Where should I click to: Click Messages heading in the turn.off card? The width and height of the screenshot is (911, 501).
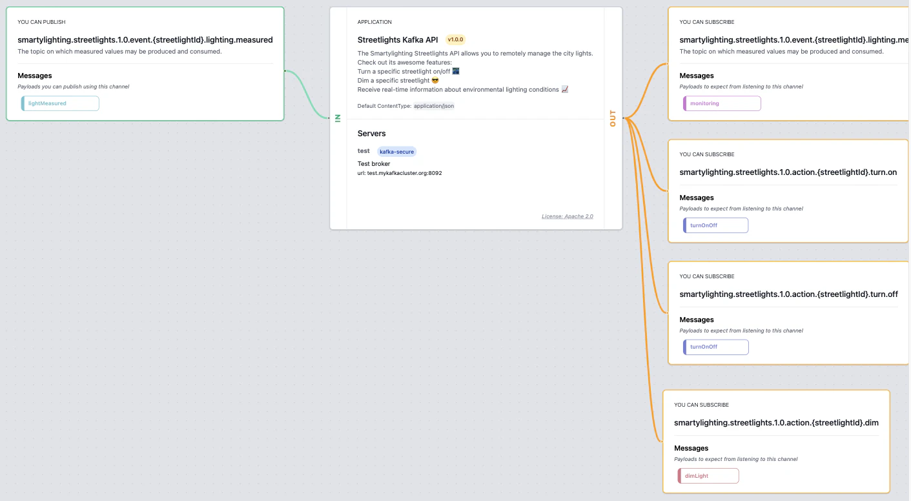pos(697,320)
